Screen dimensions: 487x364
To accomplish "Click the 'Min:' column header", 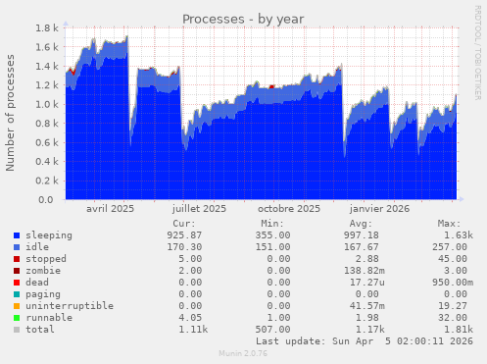I will point(272,224).
